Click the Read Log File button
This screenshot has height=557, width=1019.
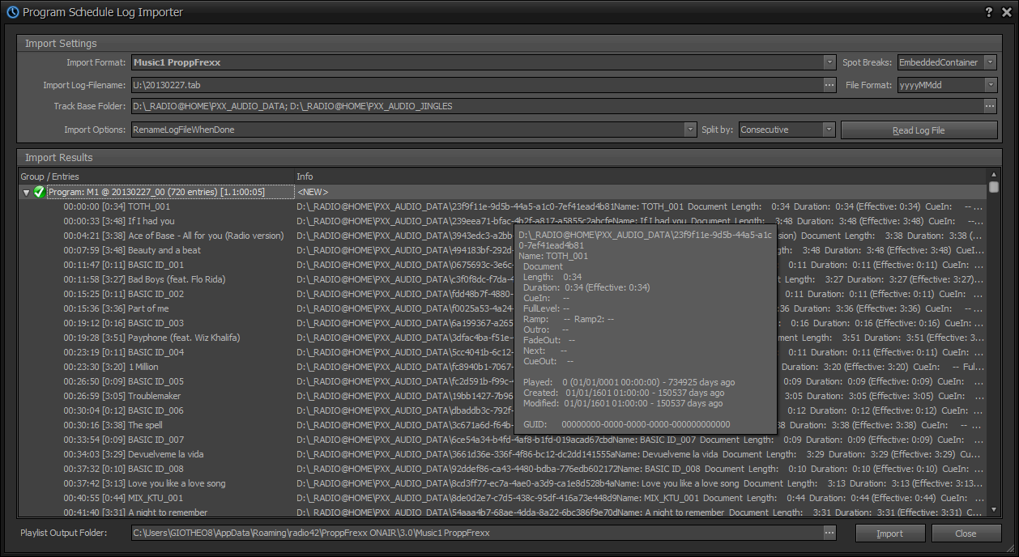pyautogui.click(x=919, y=130)
